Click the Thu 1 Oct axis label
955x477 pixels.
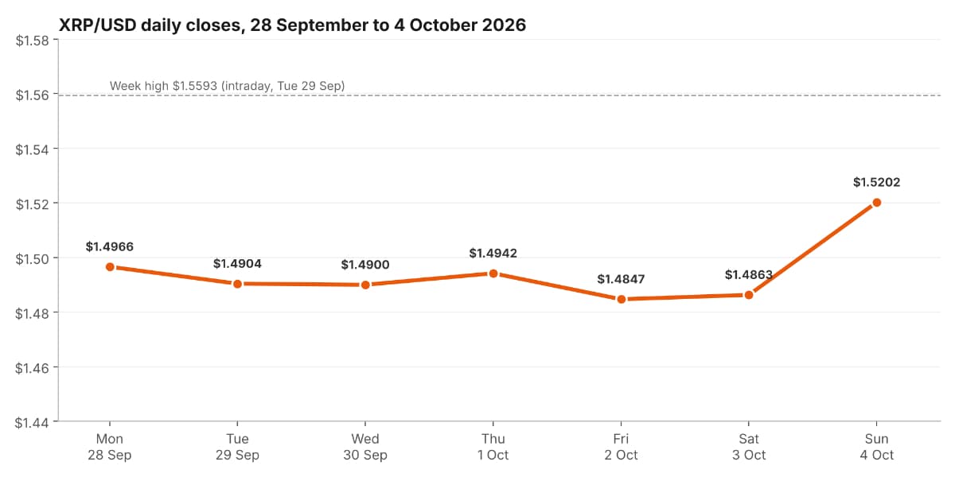(493, 447)
